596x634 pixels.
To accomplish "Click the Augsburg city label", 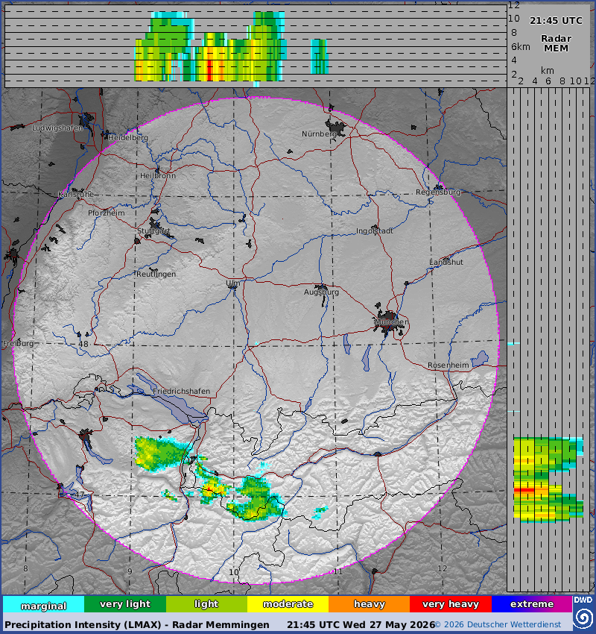I will coord(321,292).
